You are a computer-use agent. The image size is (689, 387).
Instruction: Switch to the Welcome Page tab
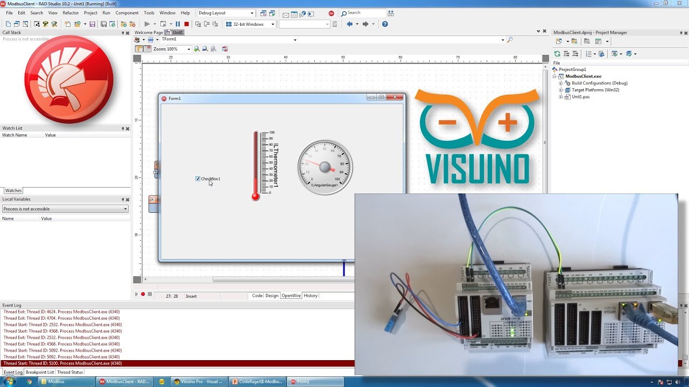click(x=149, y=33)
